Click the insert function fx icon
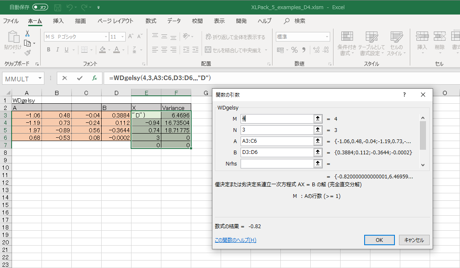Viewport: 460px width, 268px height. [x=95, y=78]
